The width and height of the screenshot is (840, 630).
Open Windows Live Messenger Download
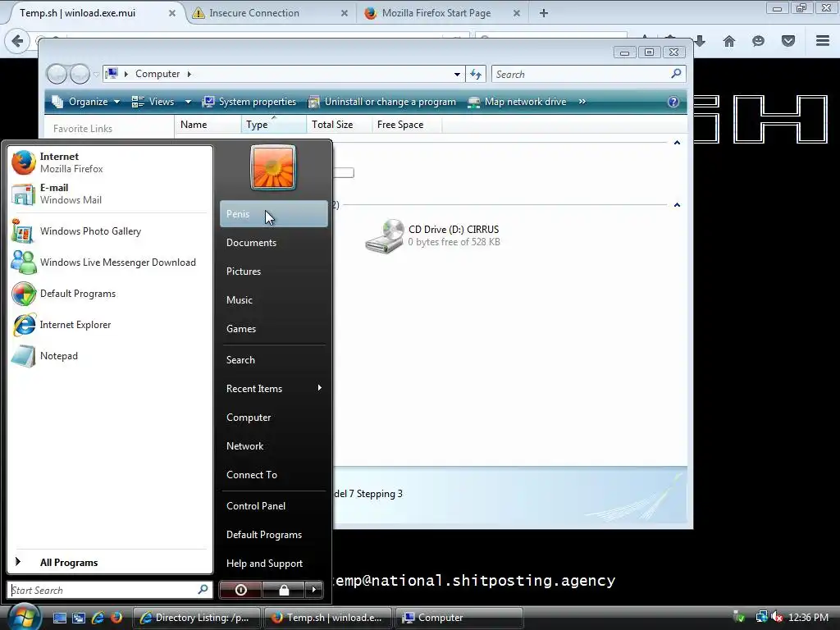110,262
